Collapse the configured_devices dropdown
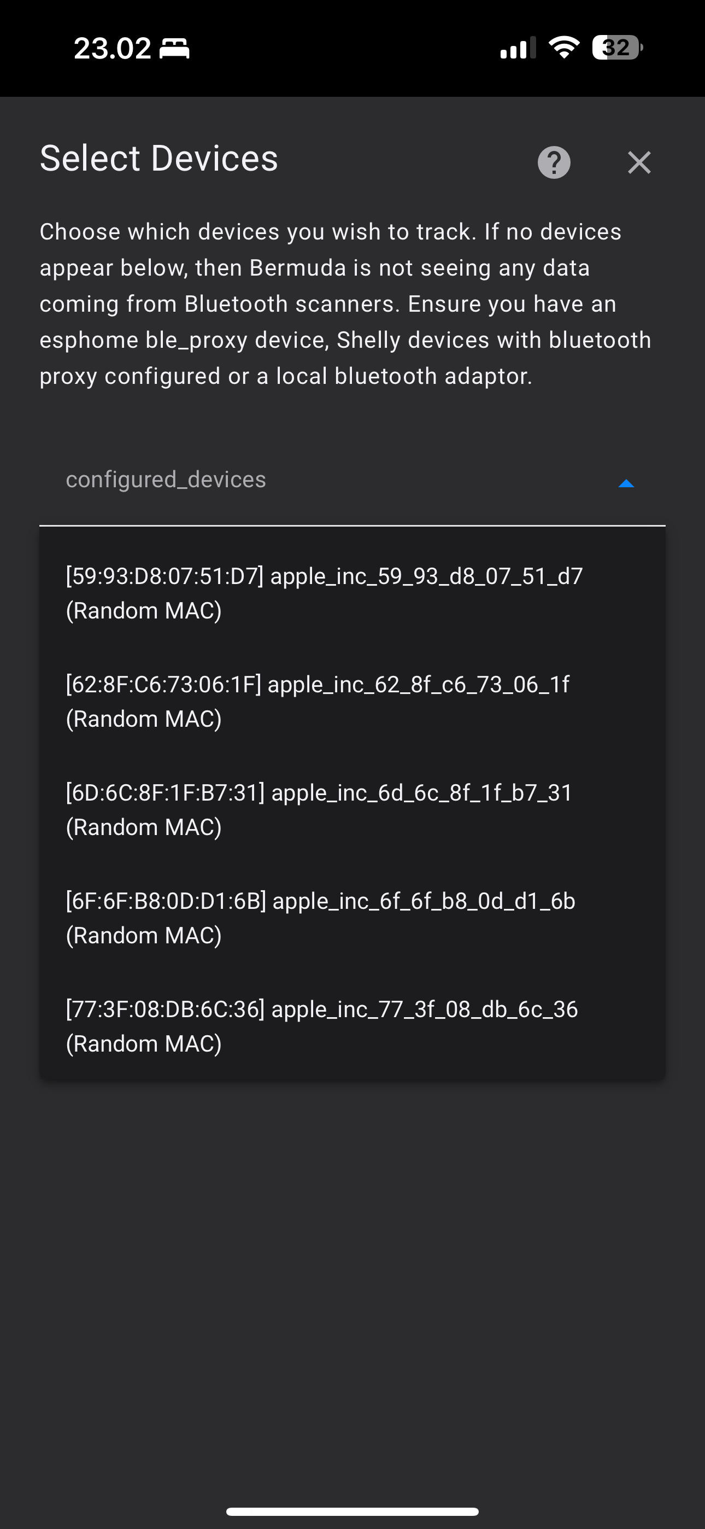 click(x=626, y=484)
